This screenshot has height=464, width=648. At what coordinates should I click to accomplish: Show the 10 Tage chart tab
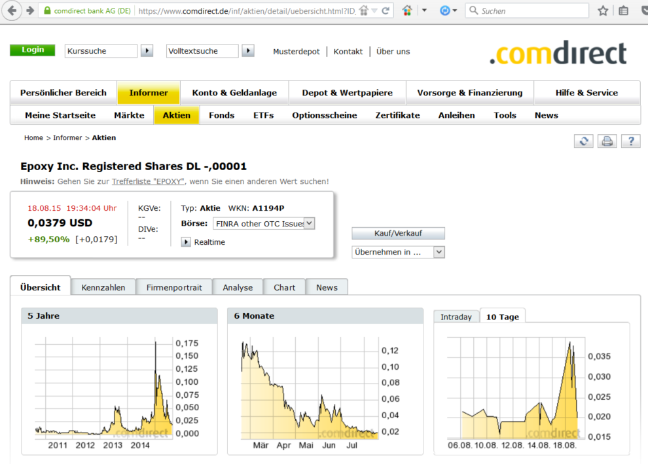point(503,317)
